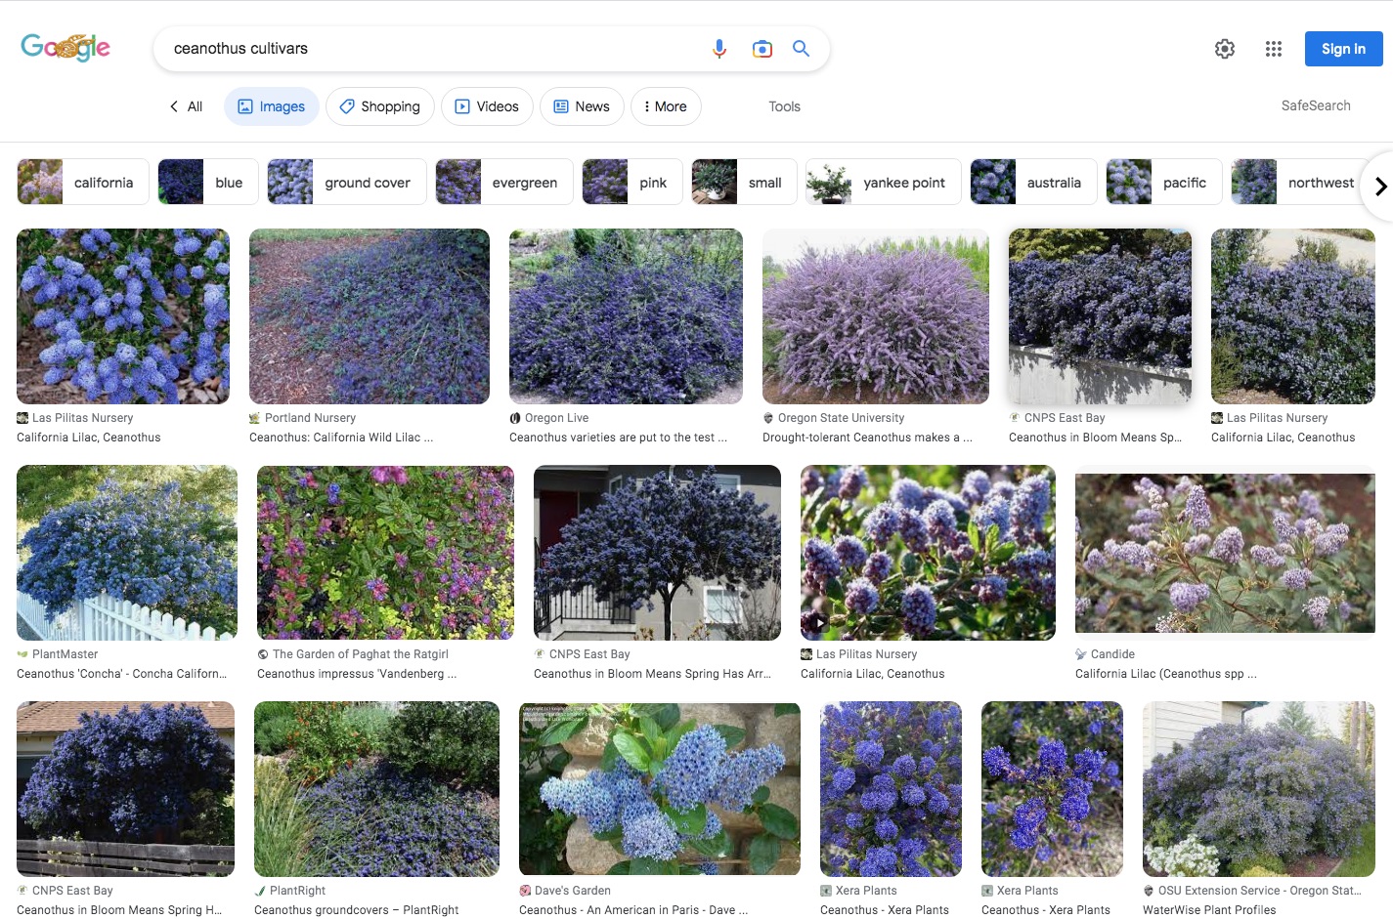Expand the More search options menu
1393x919 pixels.
666,106
